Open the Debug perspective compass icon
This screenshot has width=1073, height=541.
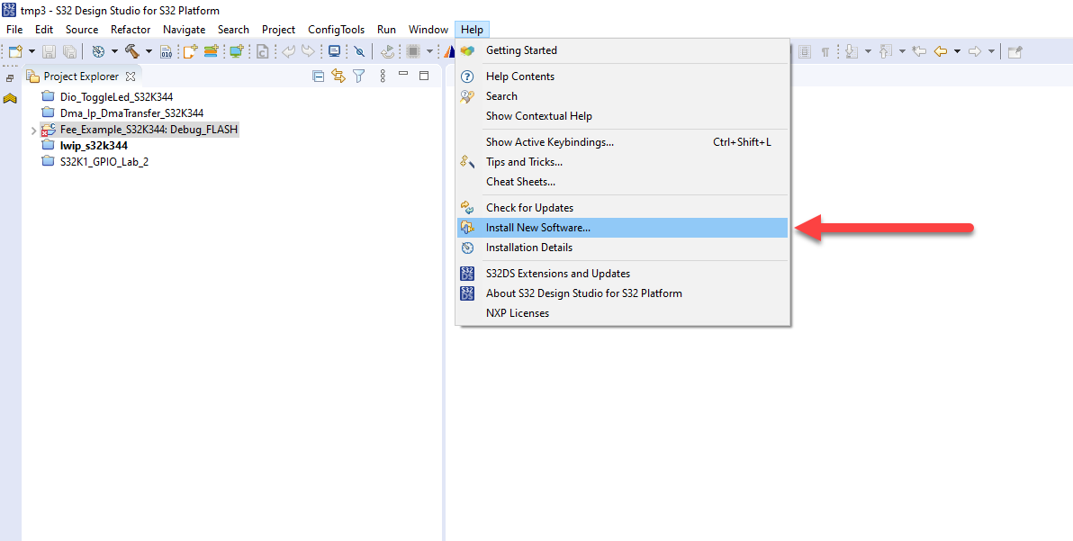point(96,51)
